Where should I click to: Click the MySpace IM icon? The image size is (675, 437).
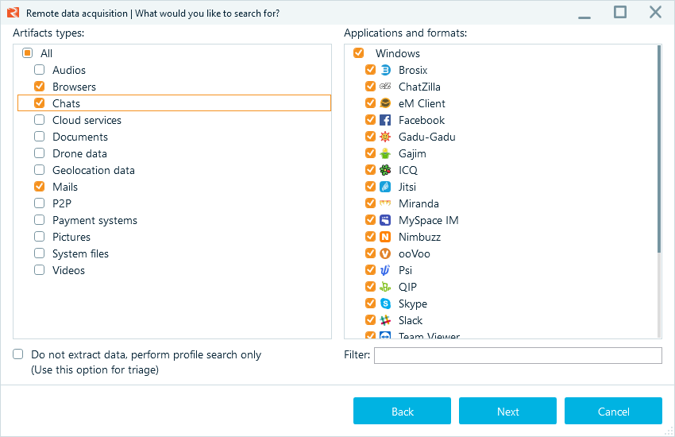coord(385,220)
